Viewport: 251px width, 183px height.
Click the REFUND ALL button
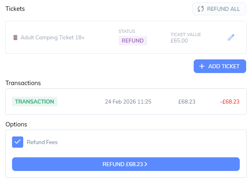[x=219, y=9]
